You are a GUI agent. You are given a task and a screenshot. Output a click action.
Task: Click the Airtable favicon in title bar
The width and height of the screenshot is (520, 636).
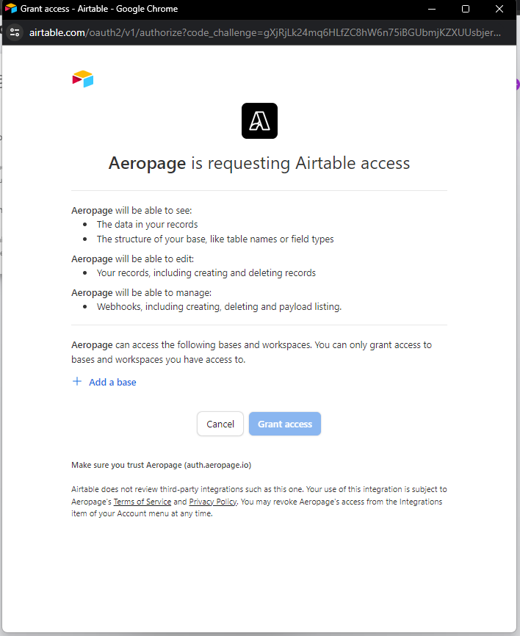11,9
